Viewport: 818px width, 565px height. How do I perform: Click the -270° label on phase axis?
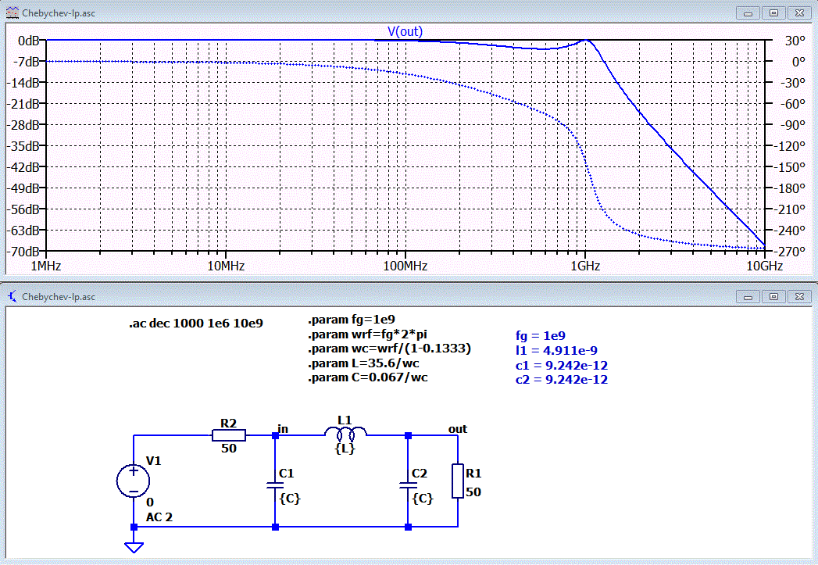pos(788,251)
